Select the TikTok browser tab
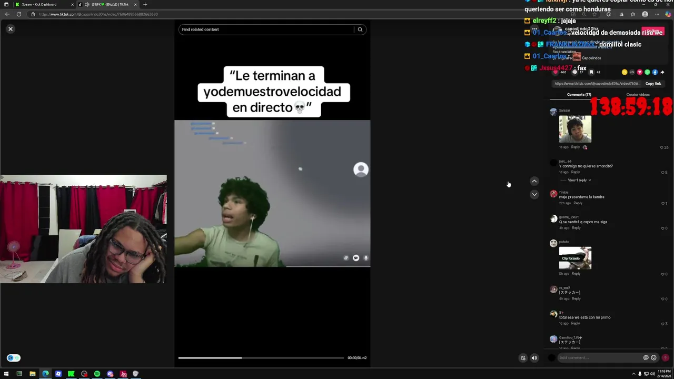This screenshot has width=674, height=379. pos(108,4)
